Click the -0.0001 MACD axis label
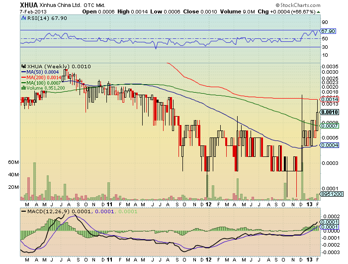 331,238
